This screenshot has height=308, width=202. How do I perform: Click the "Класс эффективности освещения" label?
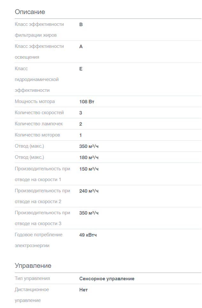click(39, 52)
